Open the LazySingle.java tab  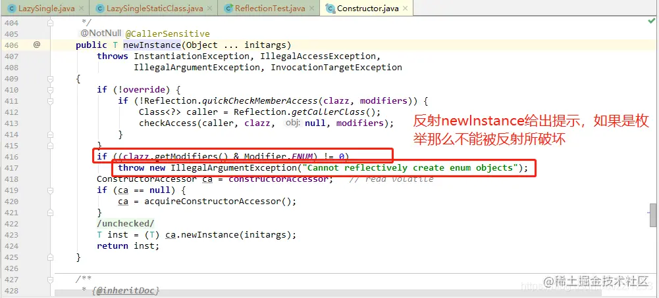(x=45, y=9)
